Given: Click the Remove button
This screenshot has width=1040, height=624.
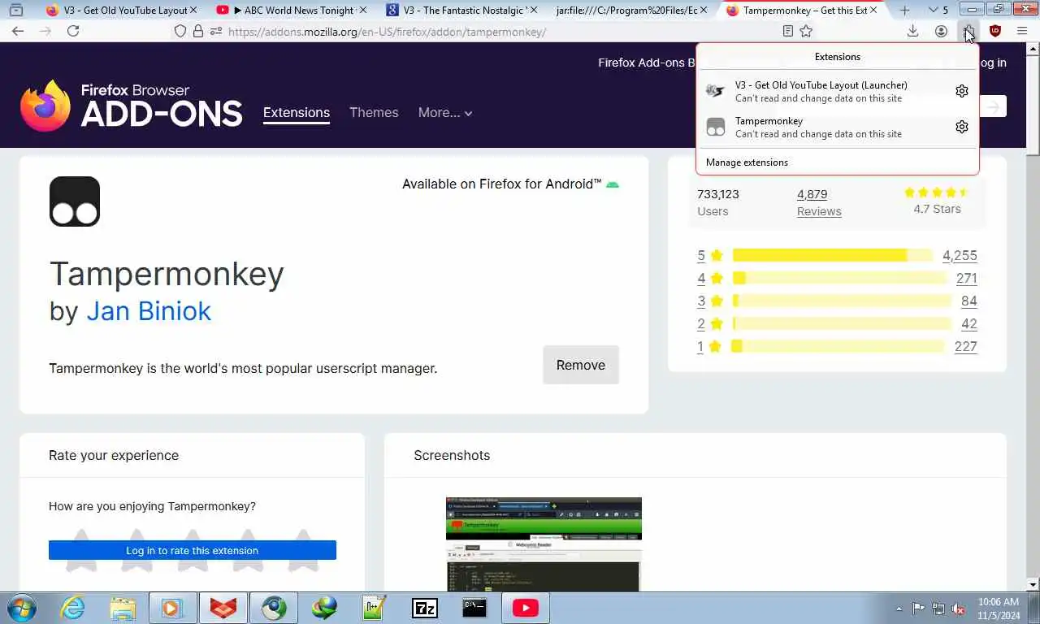Looking at the screenshot, I should [x=581, y=365].
